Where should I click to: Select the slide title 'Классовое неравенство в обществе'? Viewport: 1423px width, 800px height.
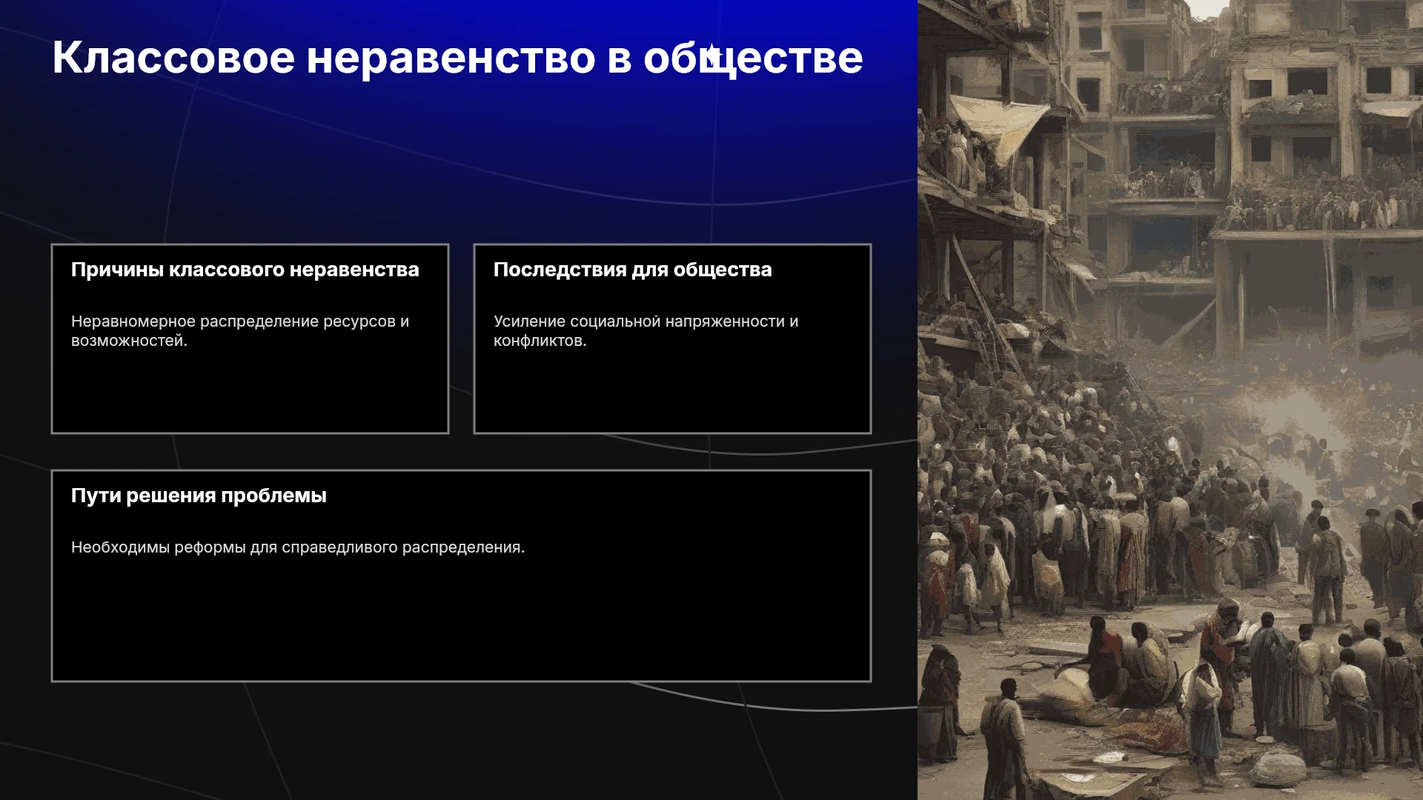(457, 58)
